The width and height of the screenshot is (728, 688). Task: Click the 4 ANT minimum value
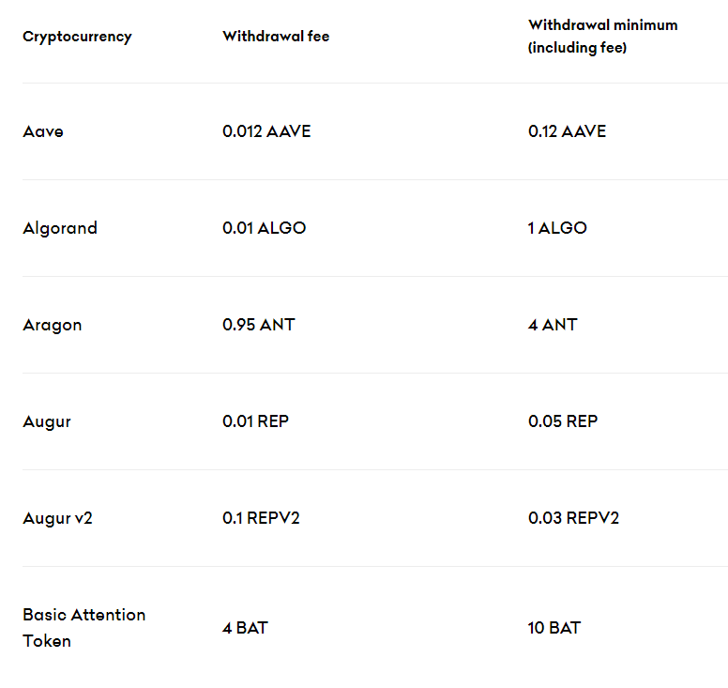(553, 325)
